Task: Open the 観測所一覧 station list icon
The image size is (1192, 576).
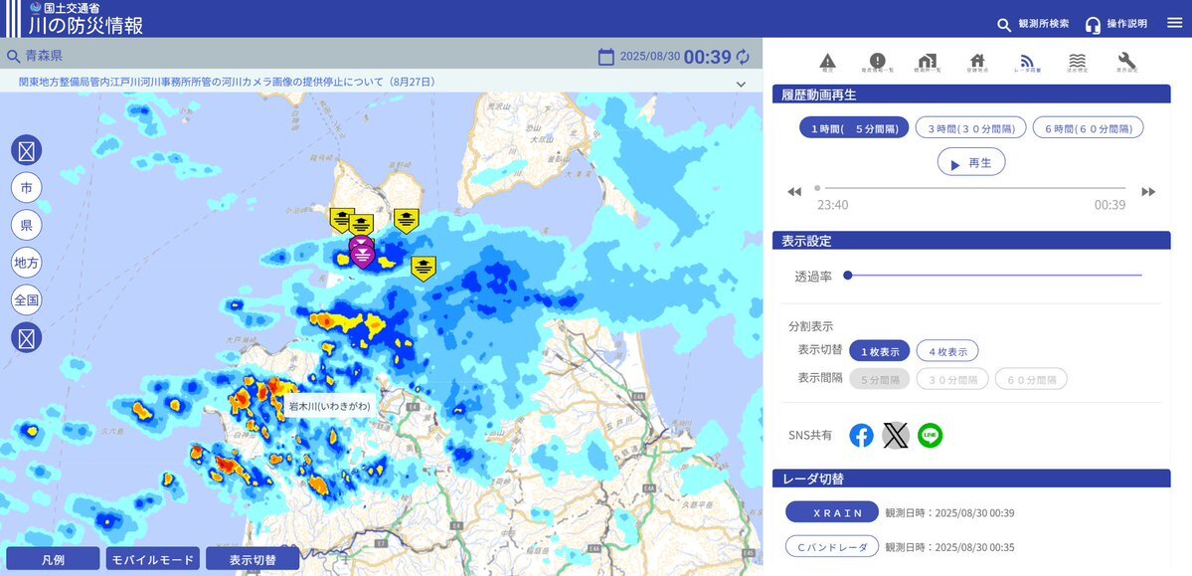Action: click(x=927, y=63)
